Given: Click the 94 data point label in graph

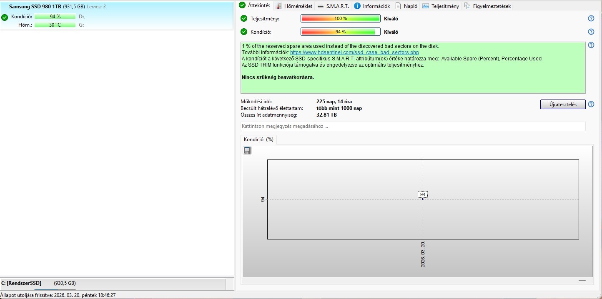Looking at the screenshot, I should coord(423,194).
